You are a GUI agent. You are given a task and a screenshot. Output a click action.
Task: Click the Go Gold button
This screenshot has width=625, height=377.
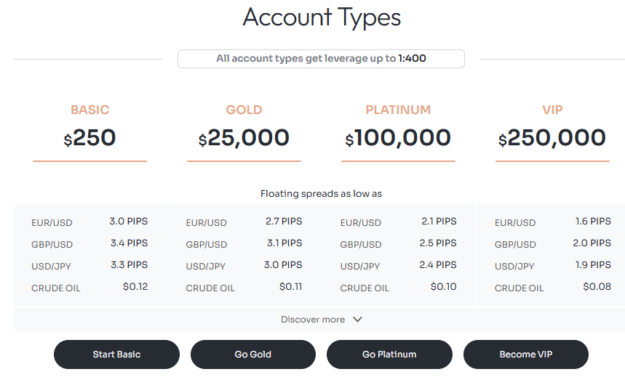252,354
